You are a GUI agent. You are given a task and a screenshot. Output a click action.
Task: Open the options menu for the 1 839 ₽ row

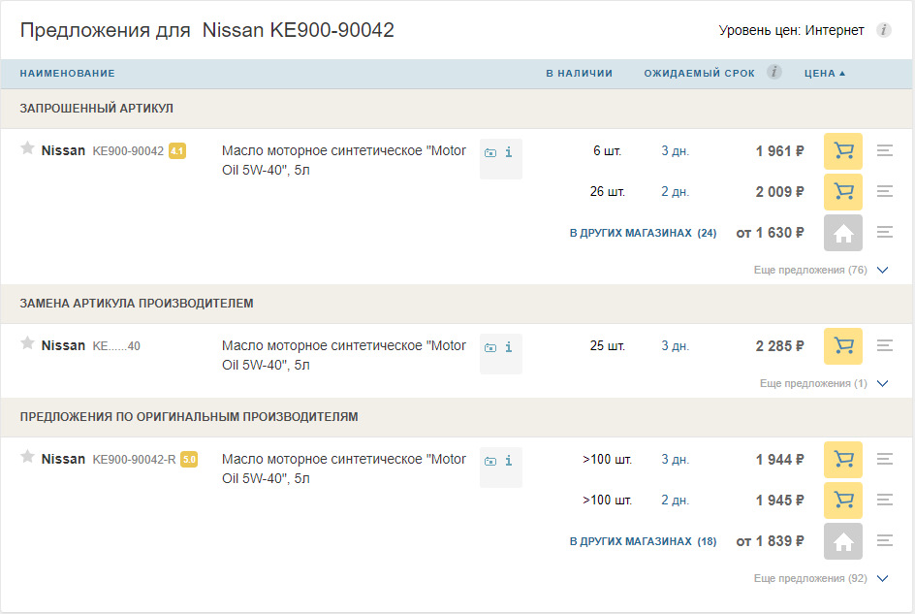(x=885, y=540)
